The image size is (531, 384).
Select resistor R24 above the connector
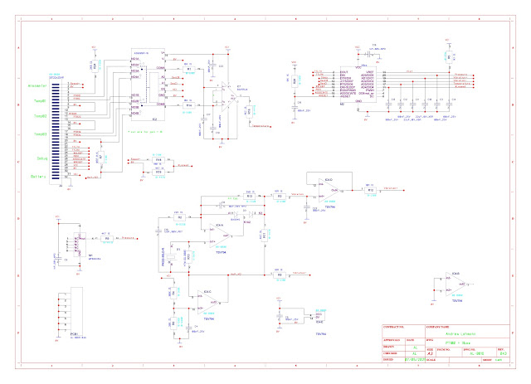point(95,66)
